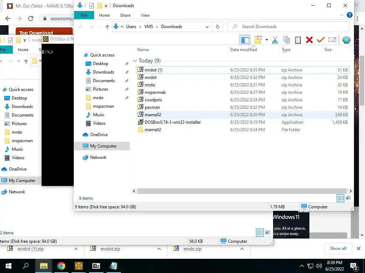365x273 pixels.
Task: Sort by the Date modified column
Action: point(243,50)
